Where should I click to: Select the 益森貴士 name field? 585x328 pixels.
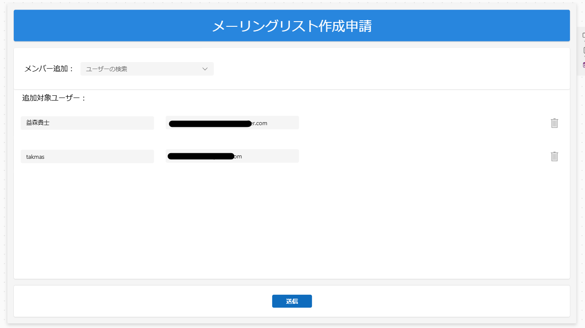pos(87,123)
